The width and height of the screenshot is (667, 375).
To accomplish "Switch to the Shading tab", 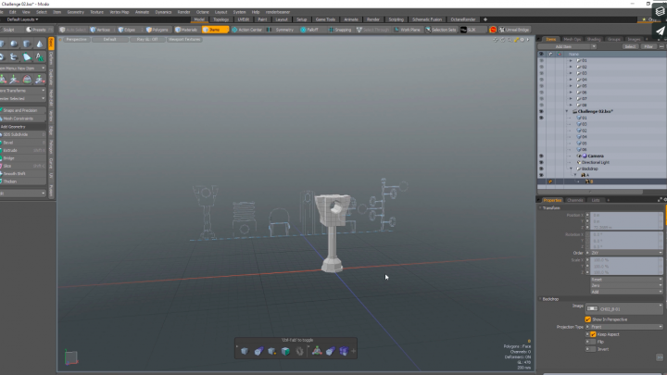I will [593, 39].
